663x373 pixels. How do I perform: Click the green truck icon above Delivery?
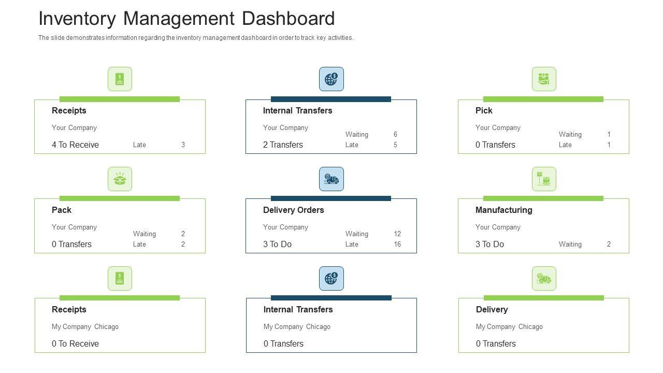[543, 279]
